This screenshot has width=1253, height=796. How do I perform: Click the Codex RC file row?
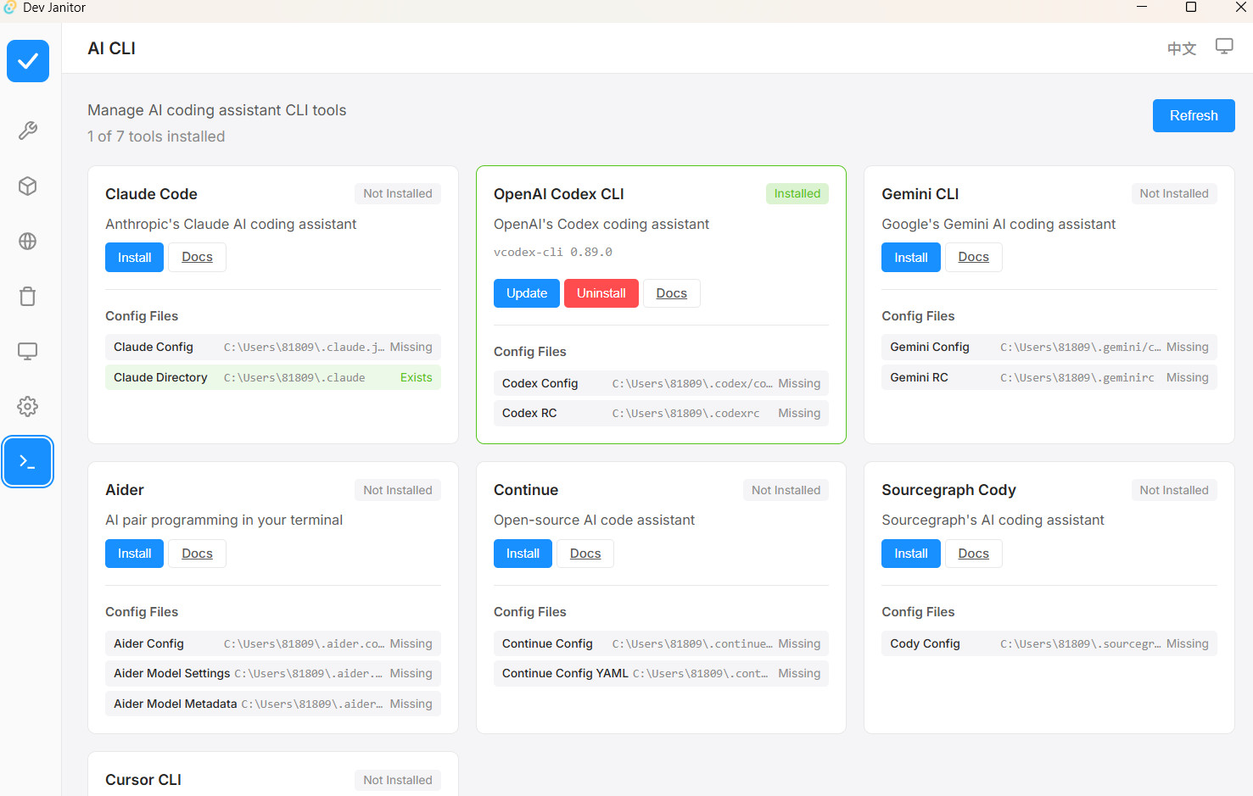(661, 413)
